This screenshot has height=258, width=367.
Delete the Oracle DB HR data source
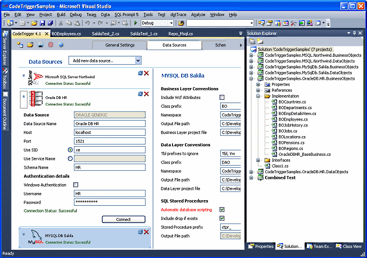point(146,94)
